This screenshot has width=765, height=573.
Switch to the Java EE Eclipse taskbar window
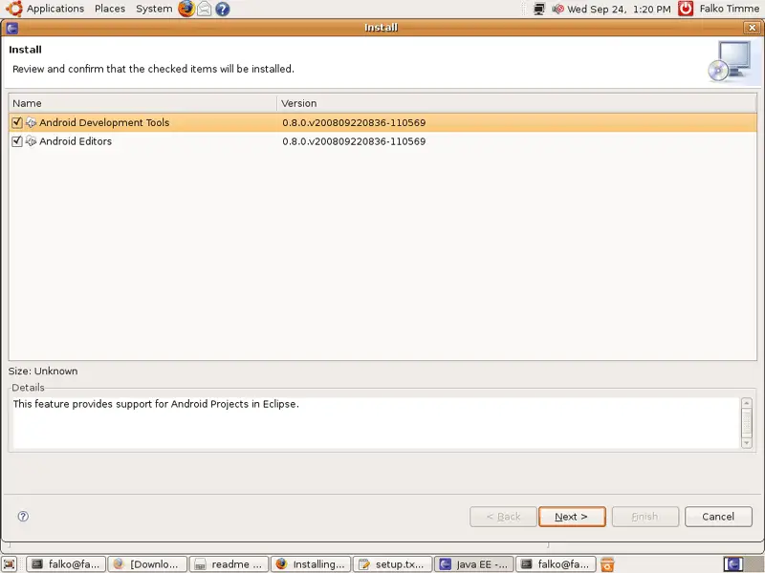tap(474, 564)
